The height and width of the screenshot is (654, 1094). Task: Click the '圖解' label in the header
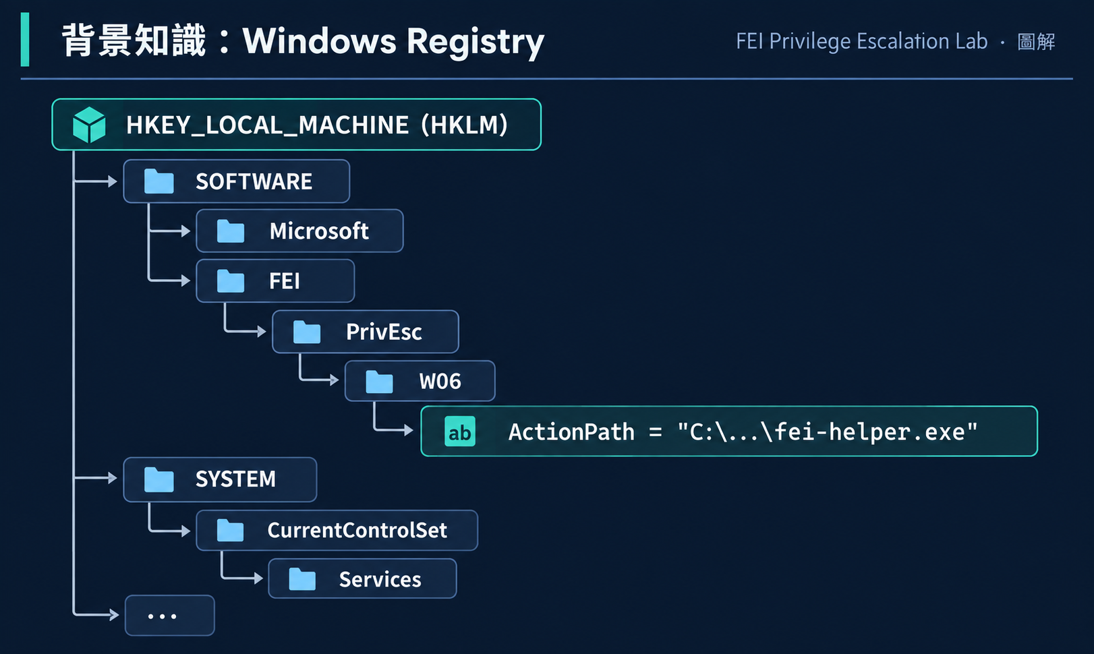[1036, 42]
